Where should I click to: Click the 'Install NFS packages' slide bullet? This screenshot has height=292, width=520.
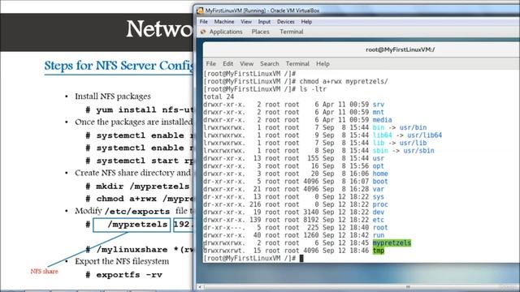click(x=113, y=97)
